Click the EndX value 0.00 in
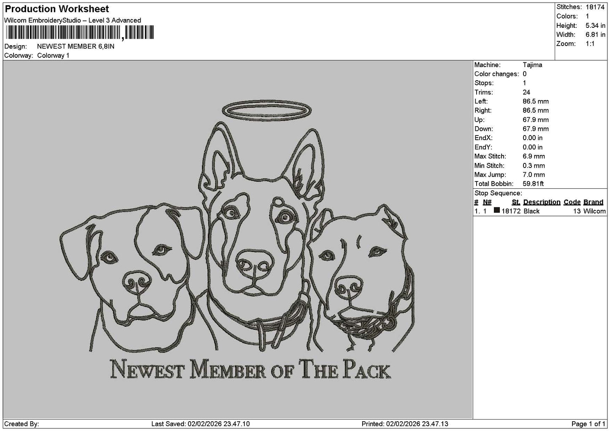610x431 pixels. (533, 138)
